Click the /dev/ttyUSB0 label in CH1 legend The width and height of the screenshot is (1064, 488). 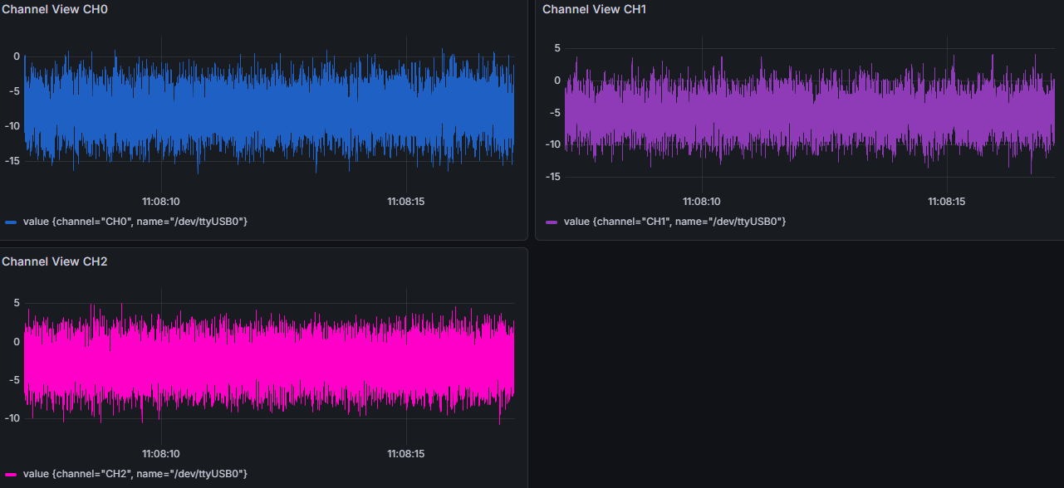click(746, 222)
